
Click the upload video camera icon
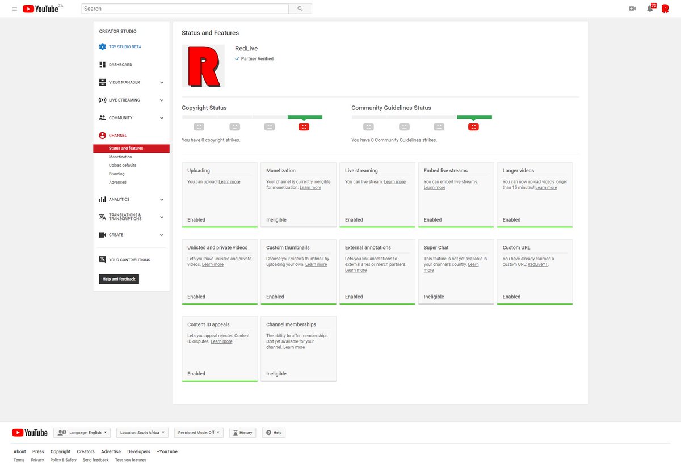[632, 9]
